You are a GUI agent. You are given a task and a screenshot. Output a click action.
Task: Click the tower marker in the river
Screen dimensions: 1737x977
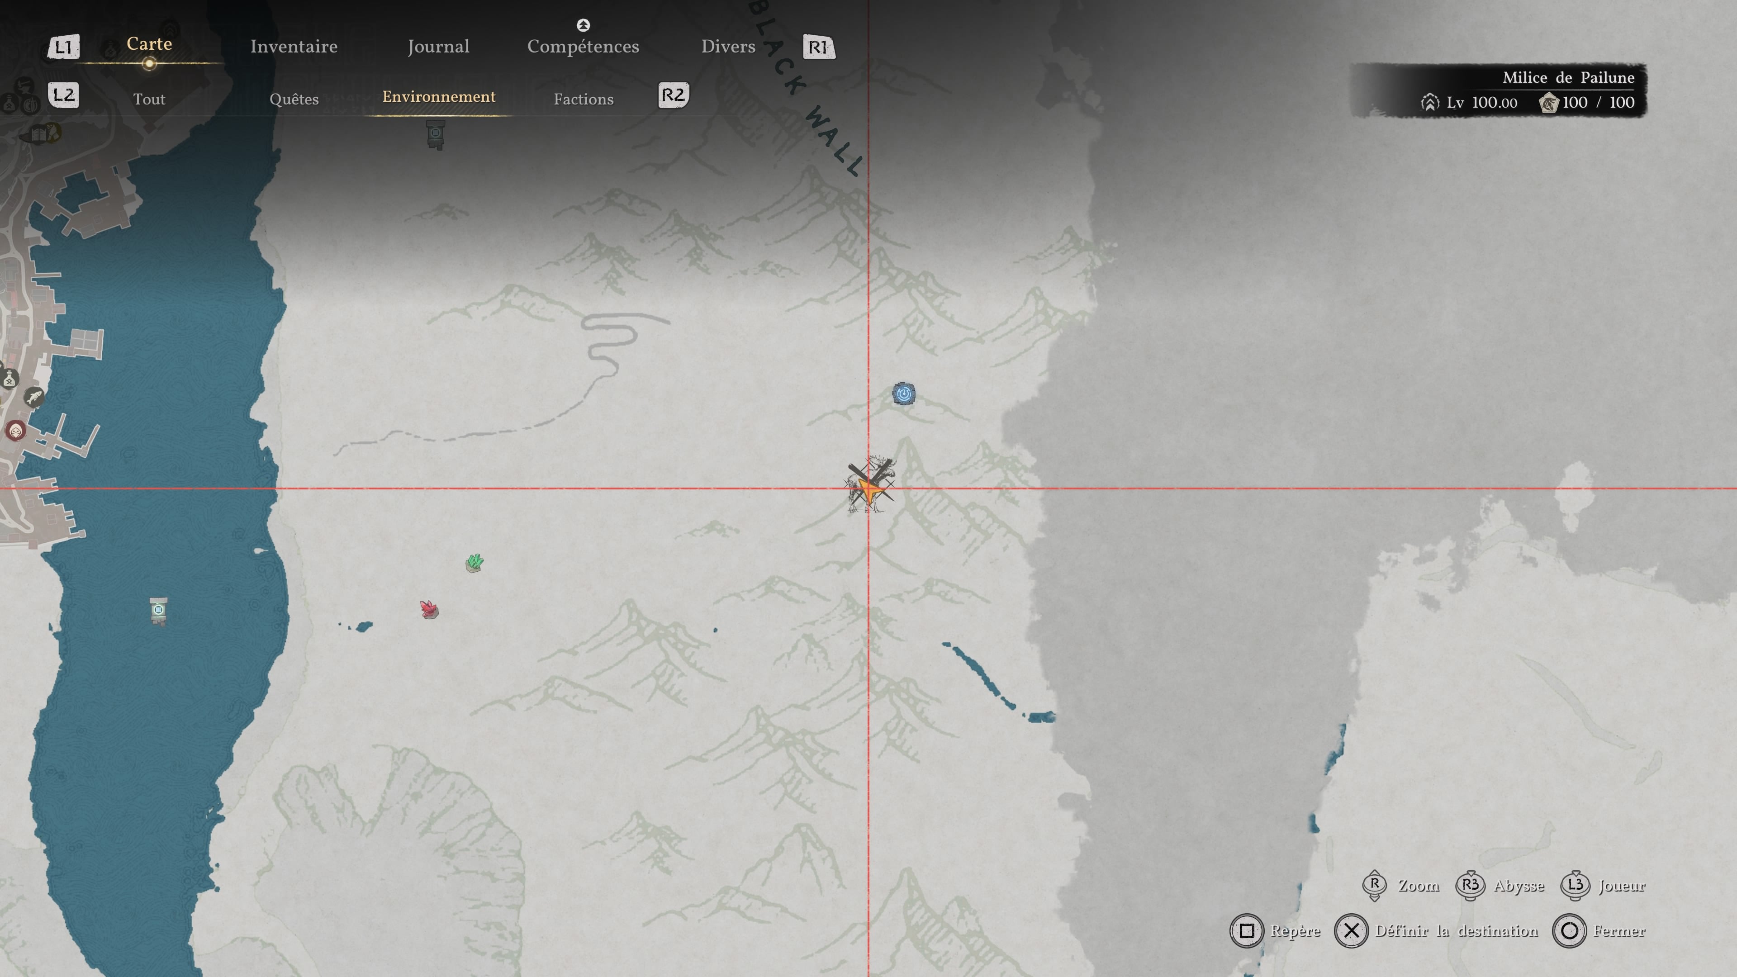tap(158, 611)
